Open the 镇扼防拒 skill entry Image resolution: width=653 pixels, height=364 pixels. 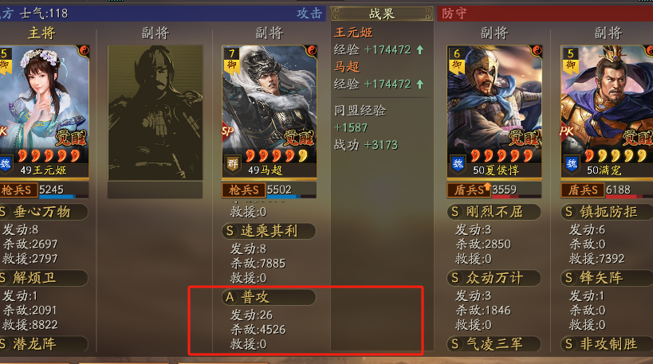(x=608, y=212)
